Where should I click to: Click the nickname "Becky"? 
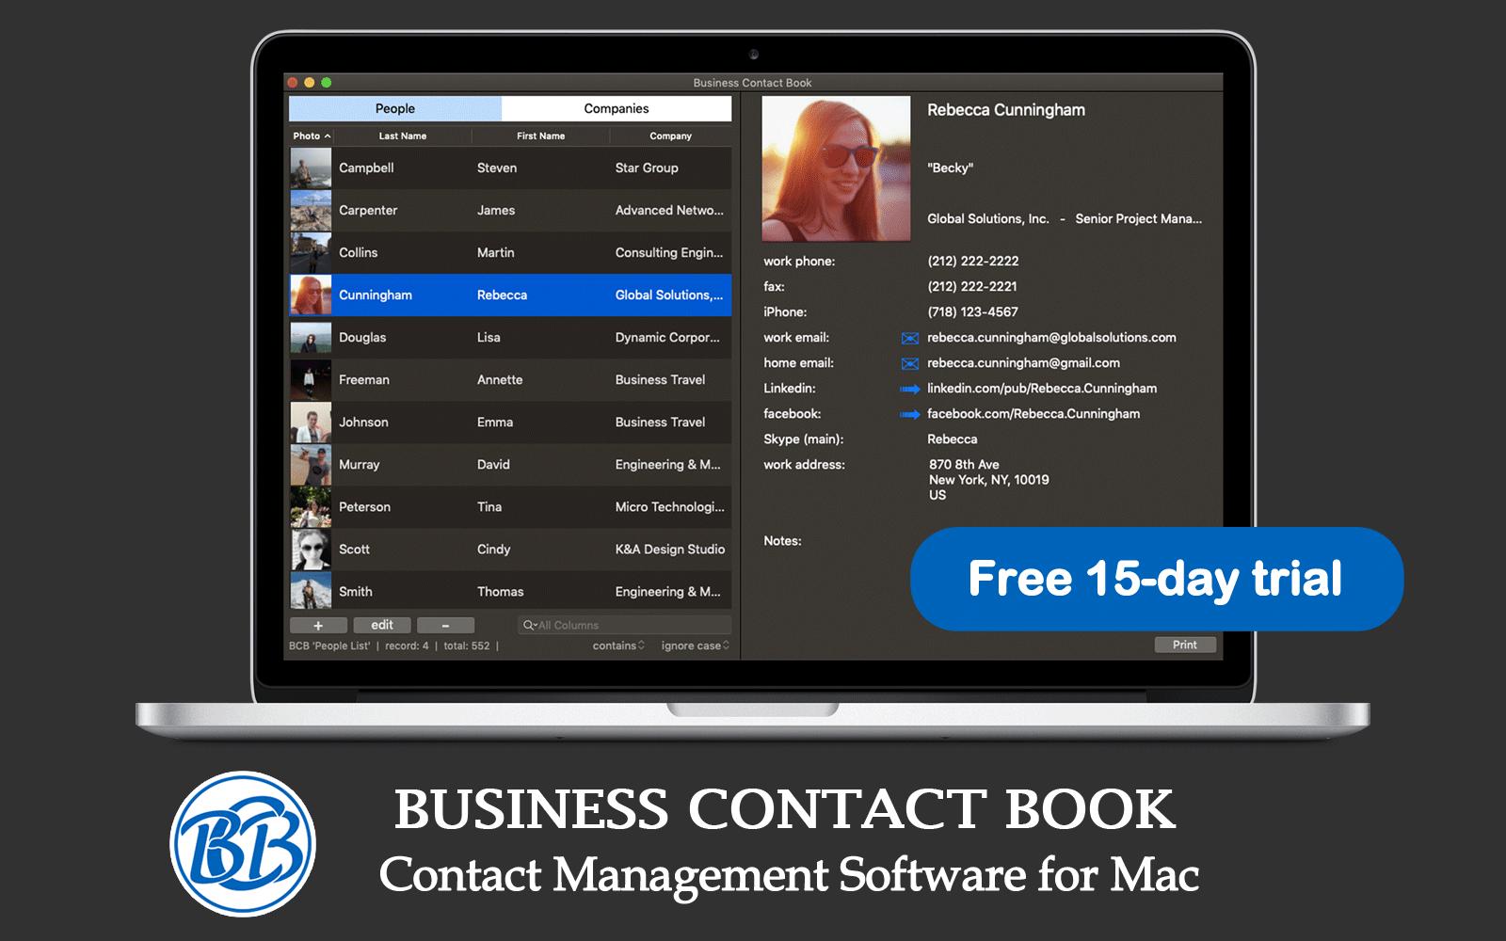coord(951,168)
